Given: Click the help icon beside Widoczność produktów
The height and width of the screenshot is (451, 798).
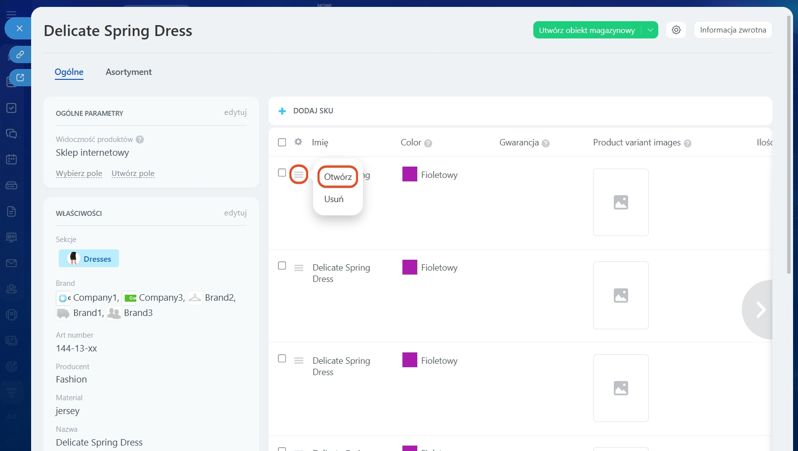Looking at the screenshot, I should (x=140, y=139).
